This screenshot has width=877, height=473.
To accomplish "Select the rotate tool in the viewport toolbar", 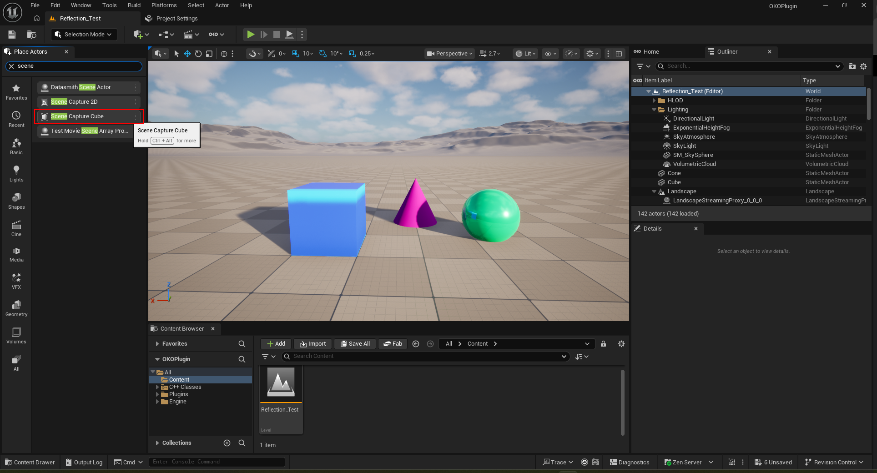I will pos(198,54).
